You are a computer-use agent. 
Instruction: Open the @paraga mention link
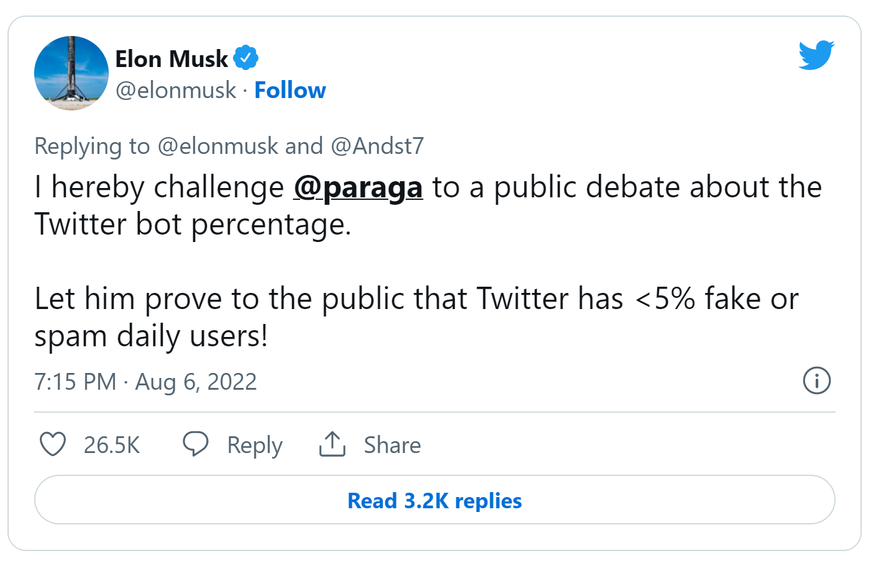click(x=358, y=187)
